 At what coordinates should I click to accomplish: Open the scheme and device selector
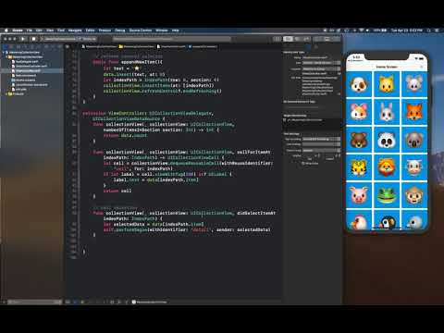[x=69, y=39]
